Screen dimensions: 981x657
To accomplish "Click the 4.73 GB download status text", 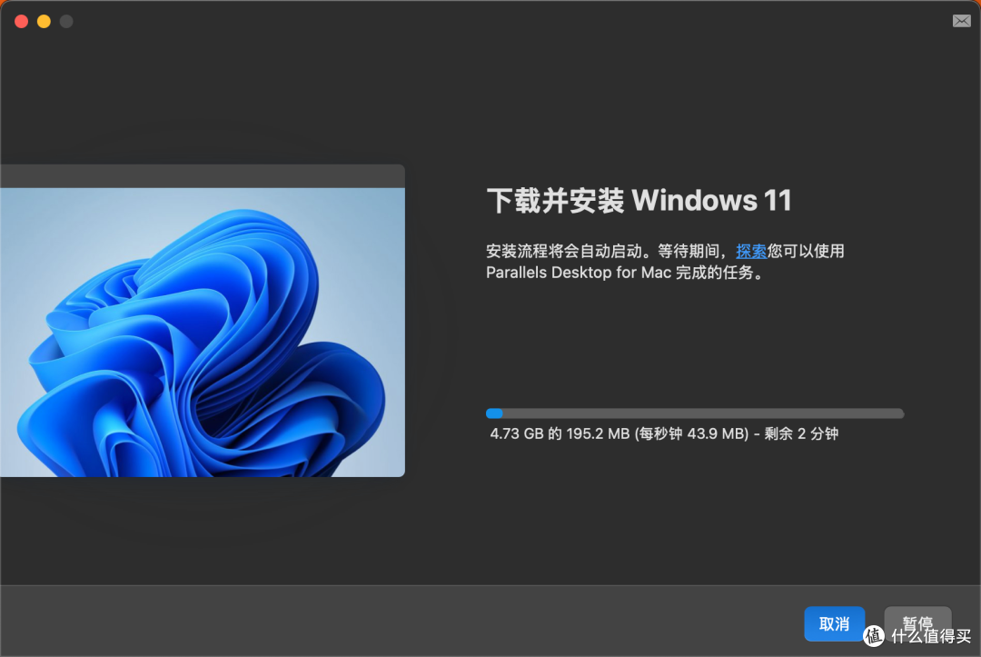I will 664,433.
